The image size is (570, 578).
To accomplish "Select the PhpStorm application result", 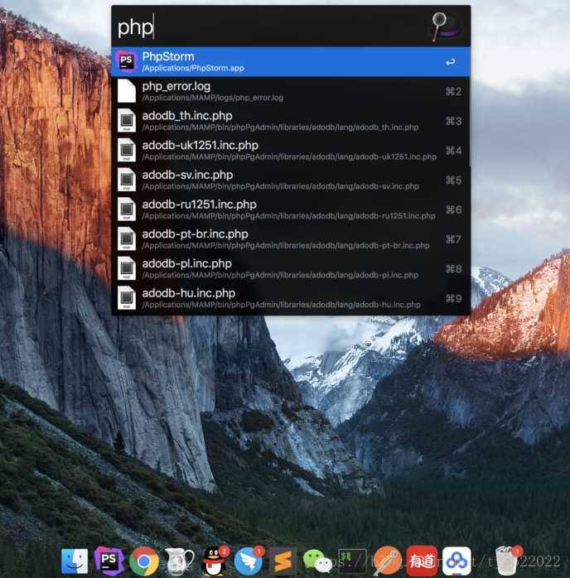I will click(x=291, y=61).
